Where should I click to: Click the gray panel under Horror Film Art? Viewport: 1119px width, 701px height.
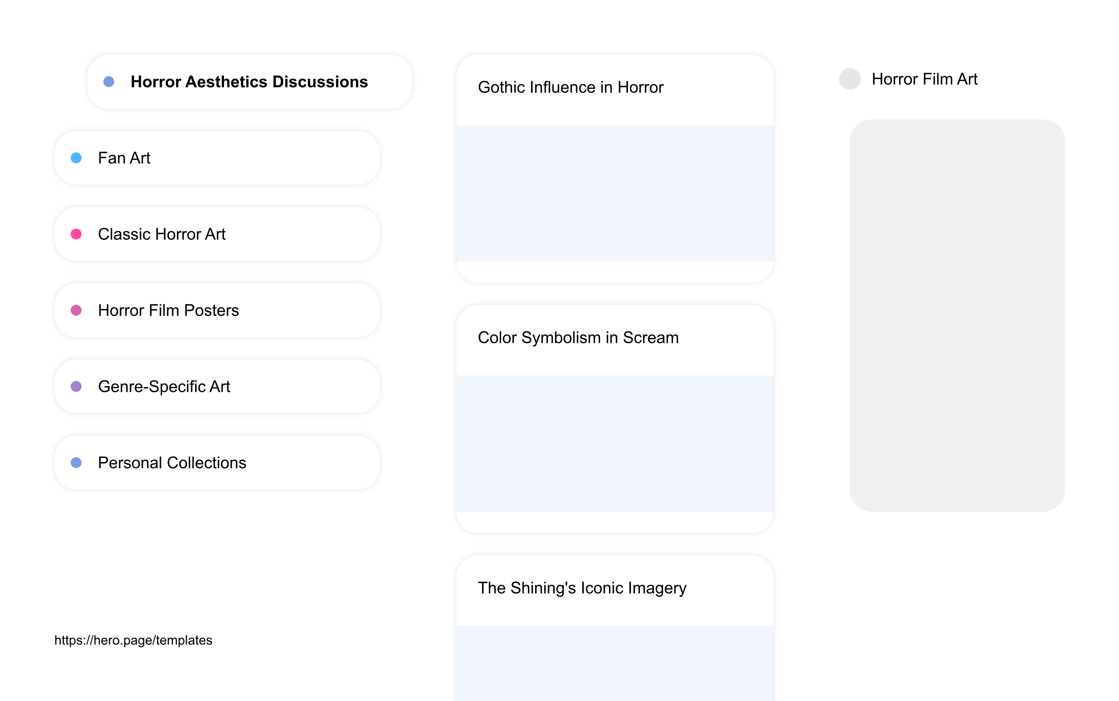tap(957, 316)
